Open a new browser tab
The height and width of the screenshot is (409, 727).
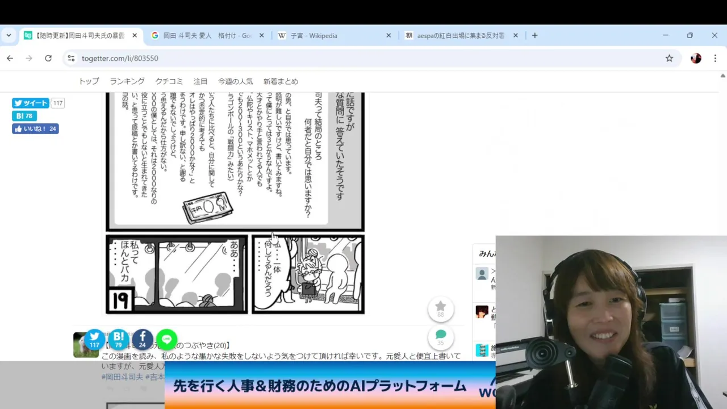click(x=534, y=35)
